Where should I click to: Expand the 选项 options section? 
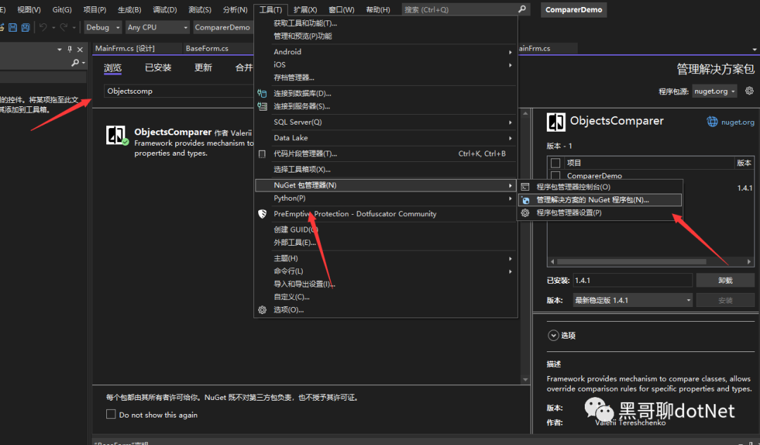553,335
